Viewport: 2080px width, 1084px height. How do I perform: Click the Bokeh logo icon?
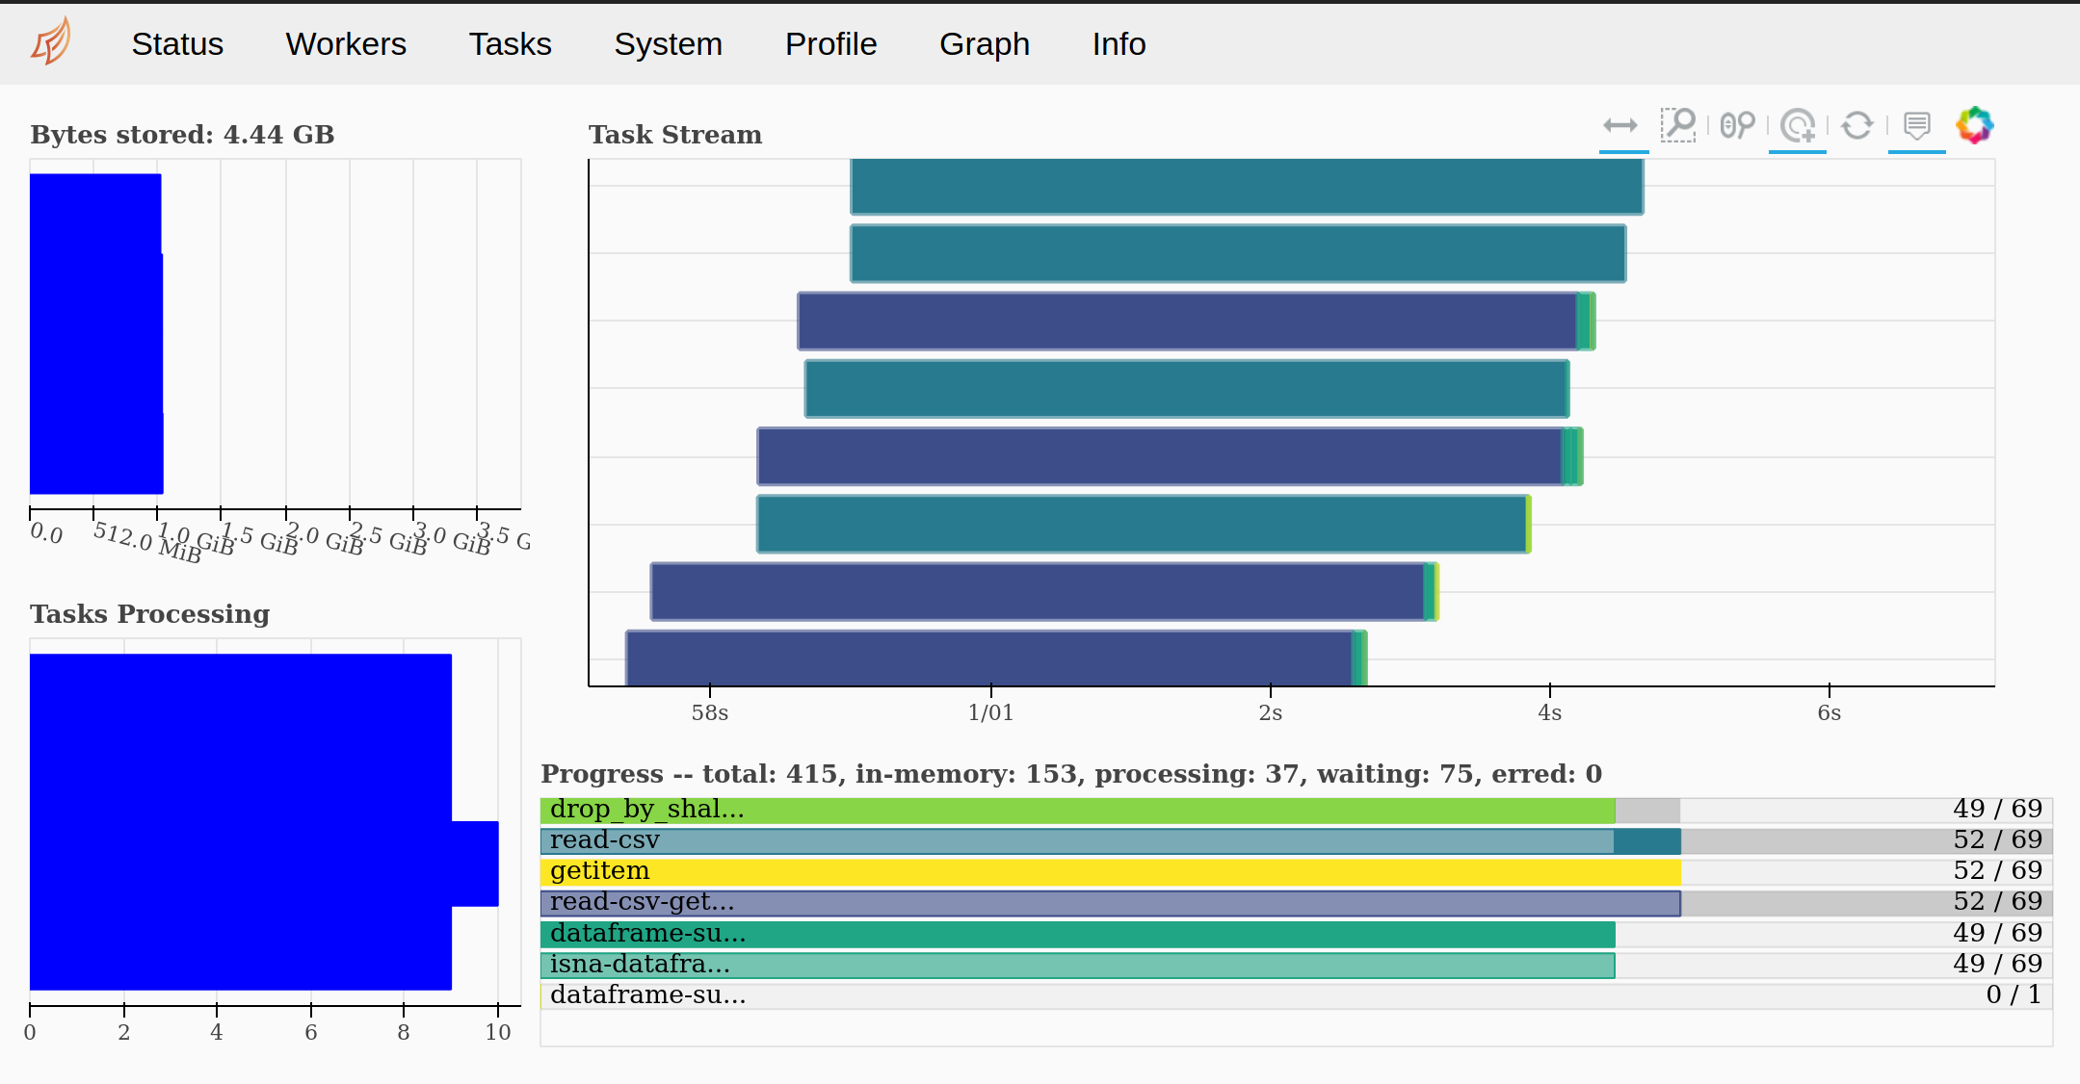tap(1974, 125)
